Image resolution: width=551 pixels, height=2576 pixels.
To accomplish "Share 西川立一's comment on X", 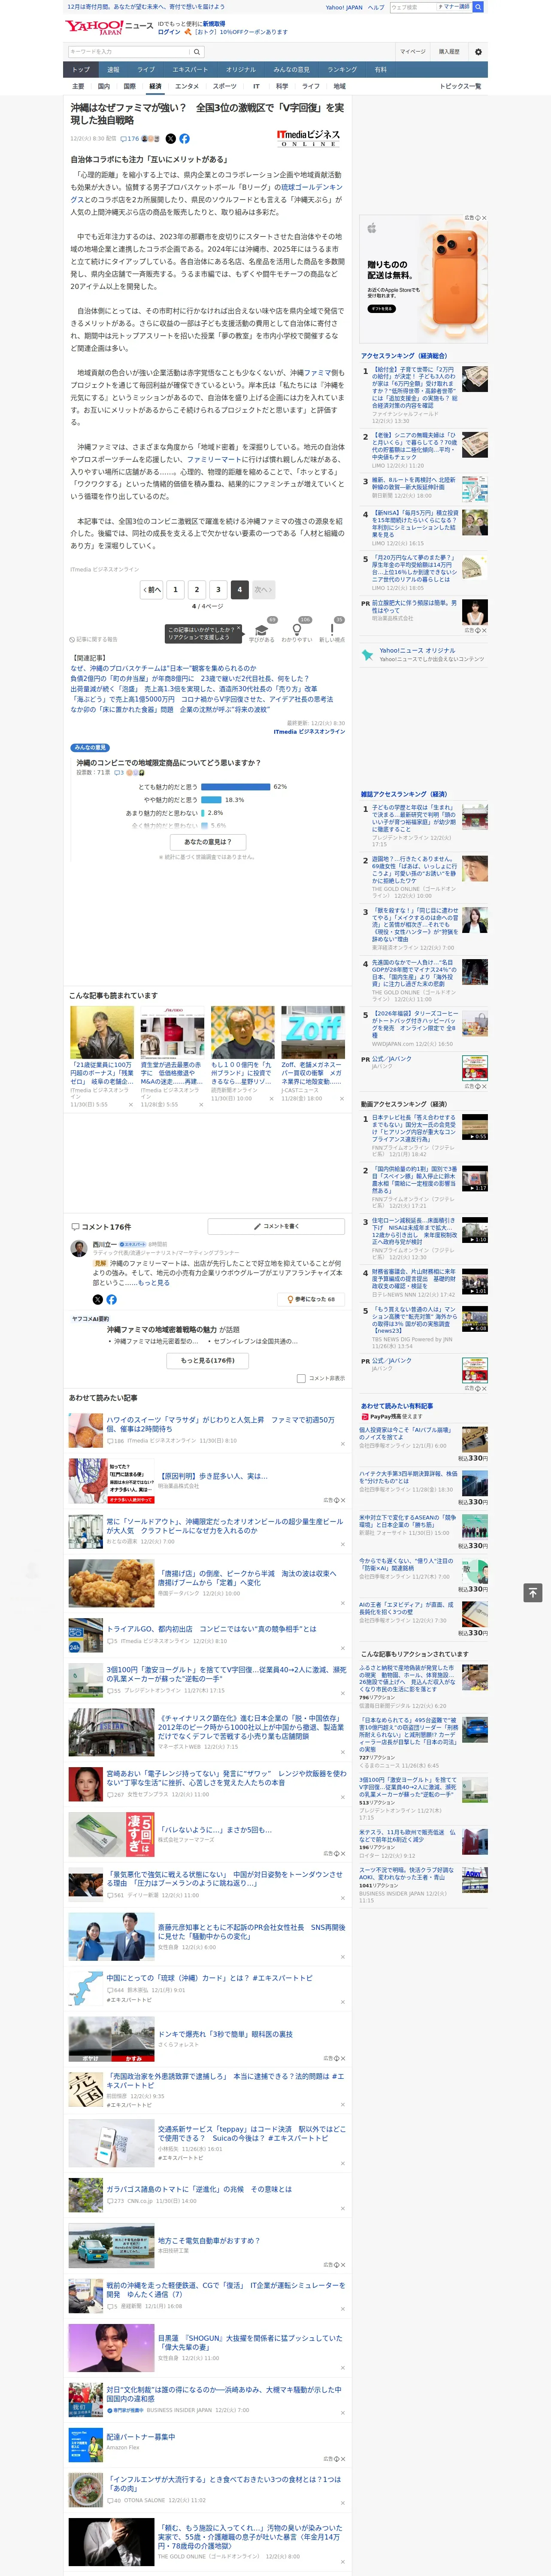I will tap(98, 1299).
